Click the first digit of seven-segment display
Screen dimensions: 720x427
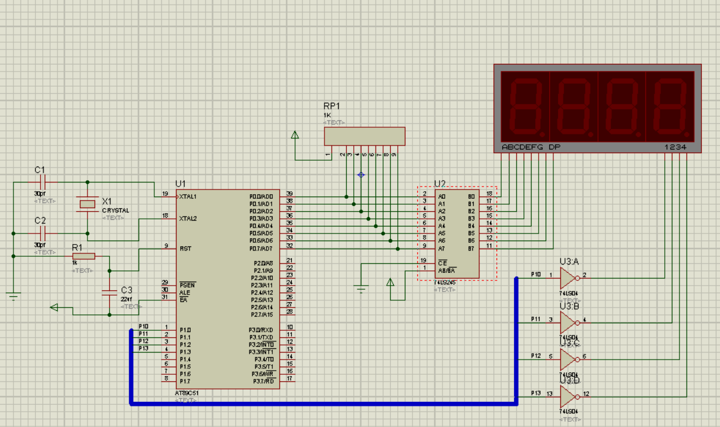(x=524, y=106)
